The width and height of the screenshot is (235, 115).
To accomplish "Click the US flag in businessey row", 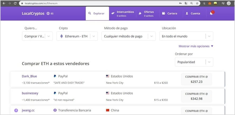I will click(x=108, y=93).
